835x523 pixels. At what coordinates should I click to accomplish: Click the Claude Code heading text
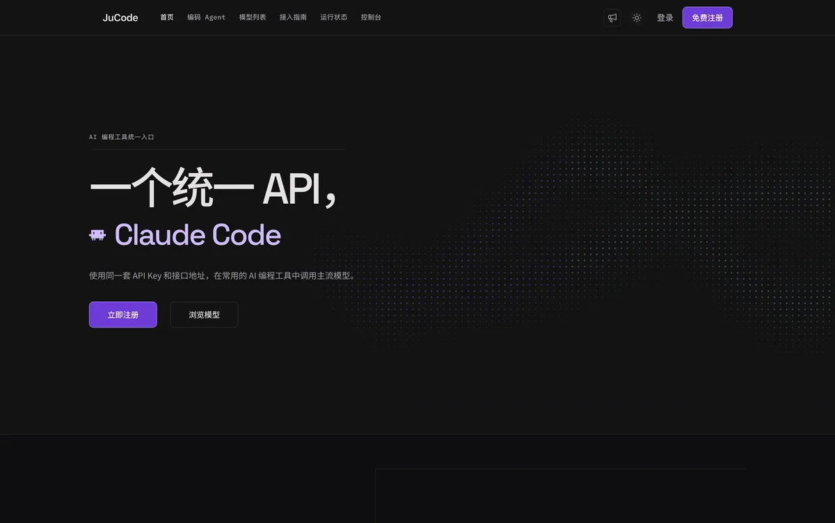pos(198,235)
